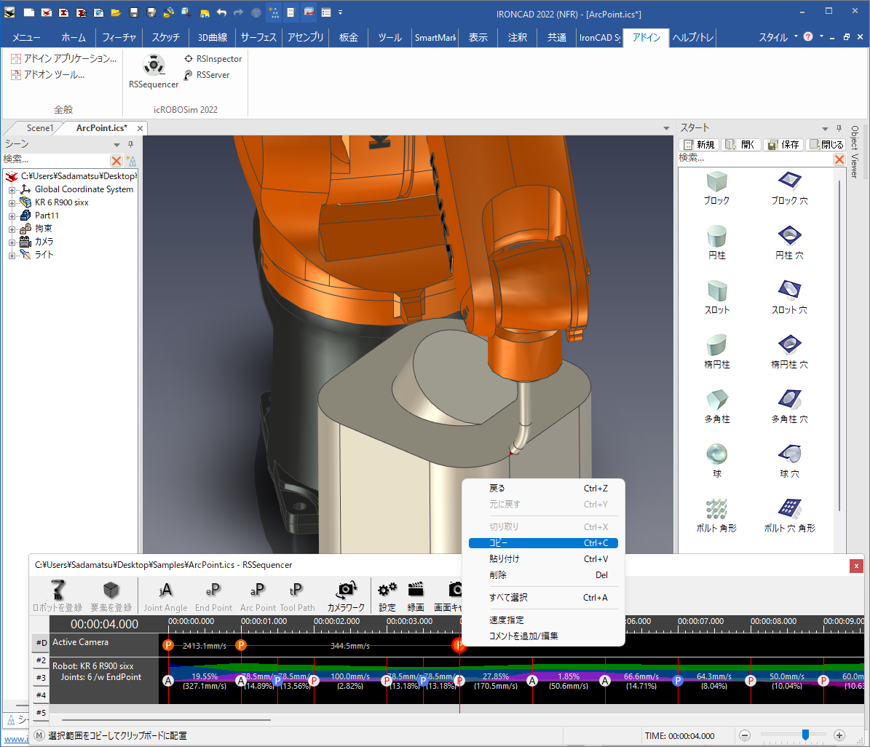The image size is (870, 747).
Task: Click the zoom-in plus button on timeline
Action: (839, 735)
